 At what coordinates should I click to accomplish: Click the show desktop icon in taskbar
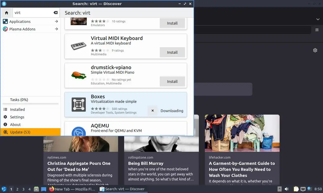click(x=44, y=189)
